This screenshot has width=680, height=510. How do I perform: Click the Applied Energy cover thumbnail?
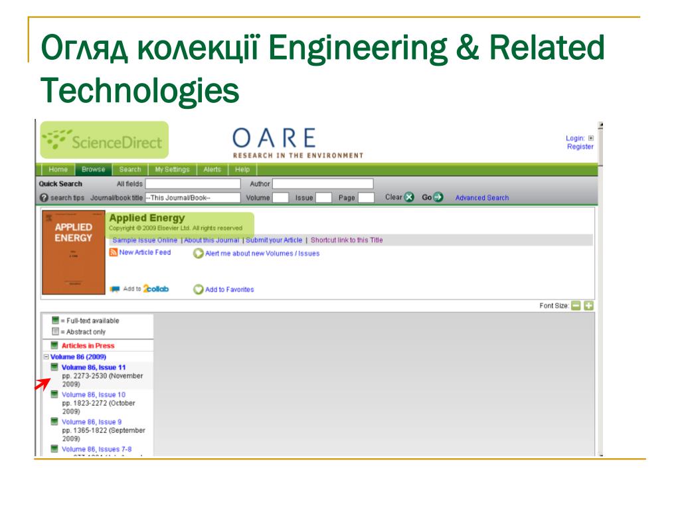(x=73, y=252)
